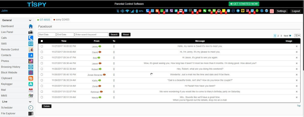Select the checkbox in Bob's row
Screen dimensions: 304x117
point(42,58)
